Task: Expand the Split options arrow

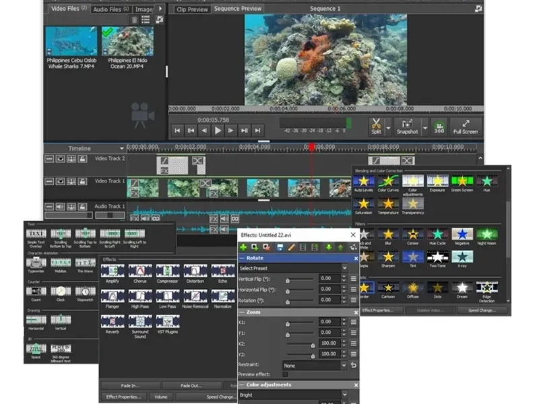Action: 389,128
